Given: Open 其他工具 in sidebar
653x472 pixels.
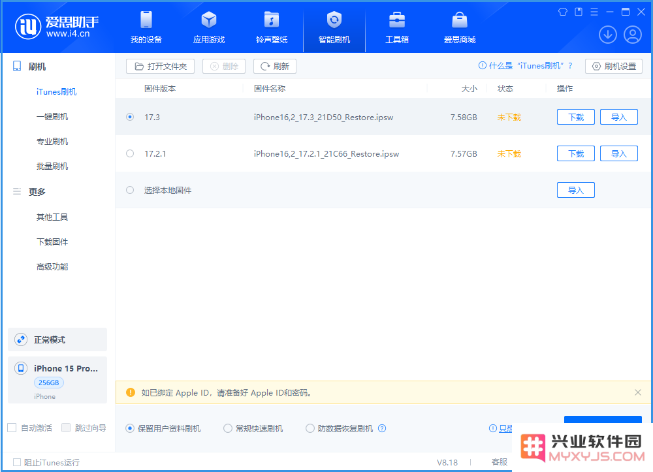Looking at the screenshot, I should pyautogui.click(x=52, y=217).
